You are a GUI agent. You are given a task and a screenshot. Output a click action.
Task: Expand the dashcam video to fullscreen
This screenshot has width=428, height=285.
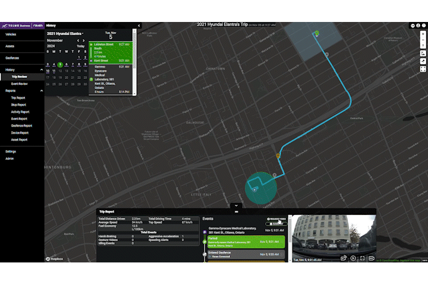362,258
